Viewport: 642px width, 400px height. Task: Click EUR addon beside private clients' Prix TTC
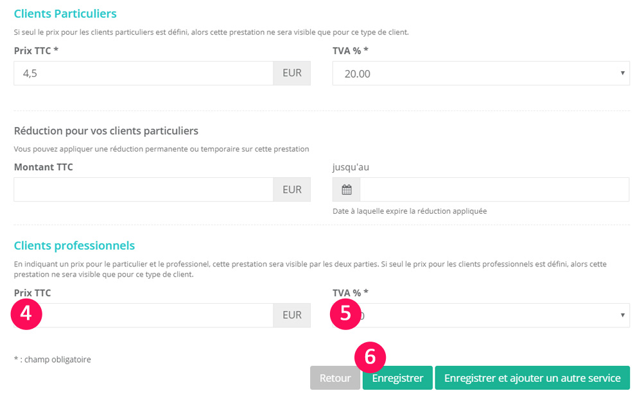[x=292, y=73]
